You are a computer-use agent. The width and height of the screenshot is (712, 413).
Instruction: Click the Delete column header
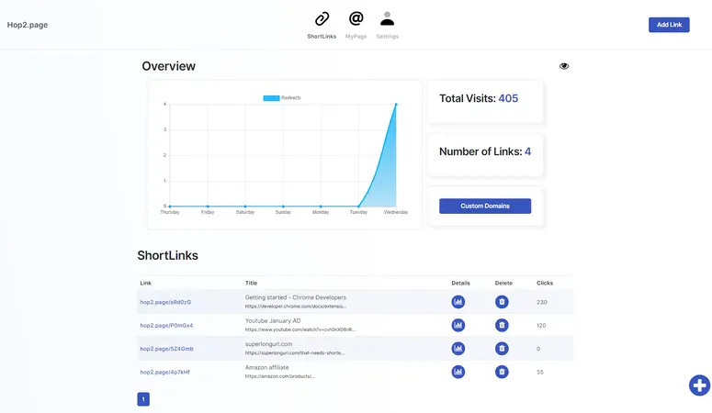click(503, 284)
